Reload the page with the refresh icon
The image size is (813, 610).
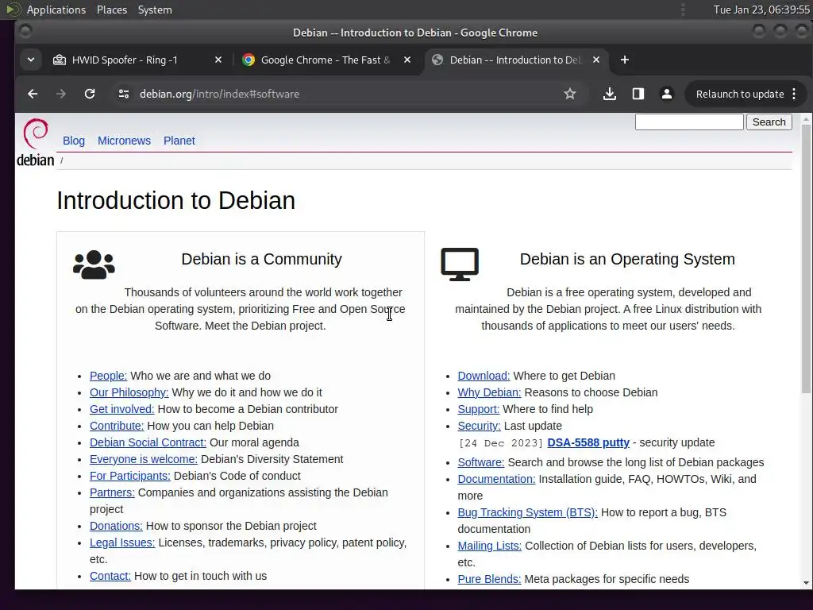90,94
